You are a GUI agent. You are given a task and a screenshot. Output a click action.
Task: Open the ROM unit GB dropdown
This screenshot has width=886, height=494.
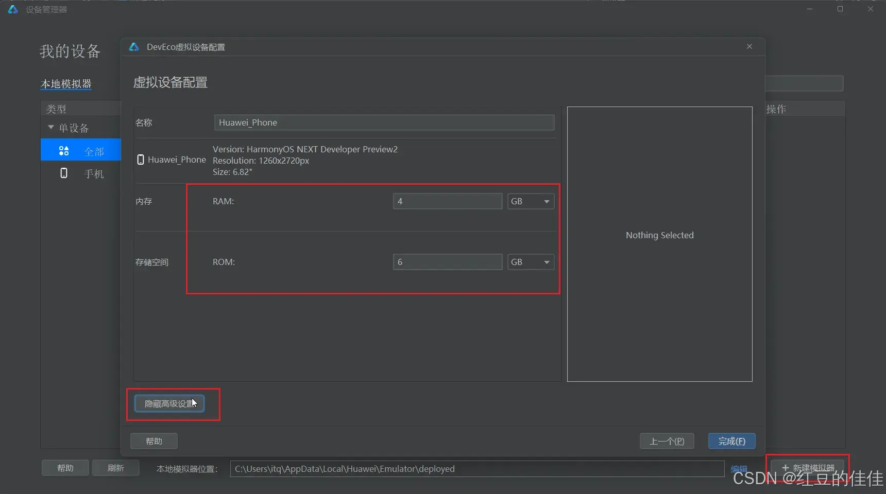[x=531, y=262]
